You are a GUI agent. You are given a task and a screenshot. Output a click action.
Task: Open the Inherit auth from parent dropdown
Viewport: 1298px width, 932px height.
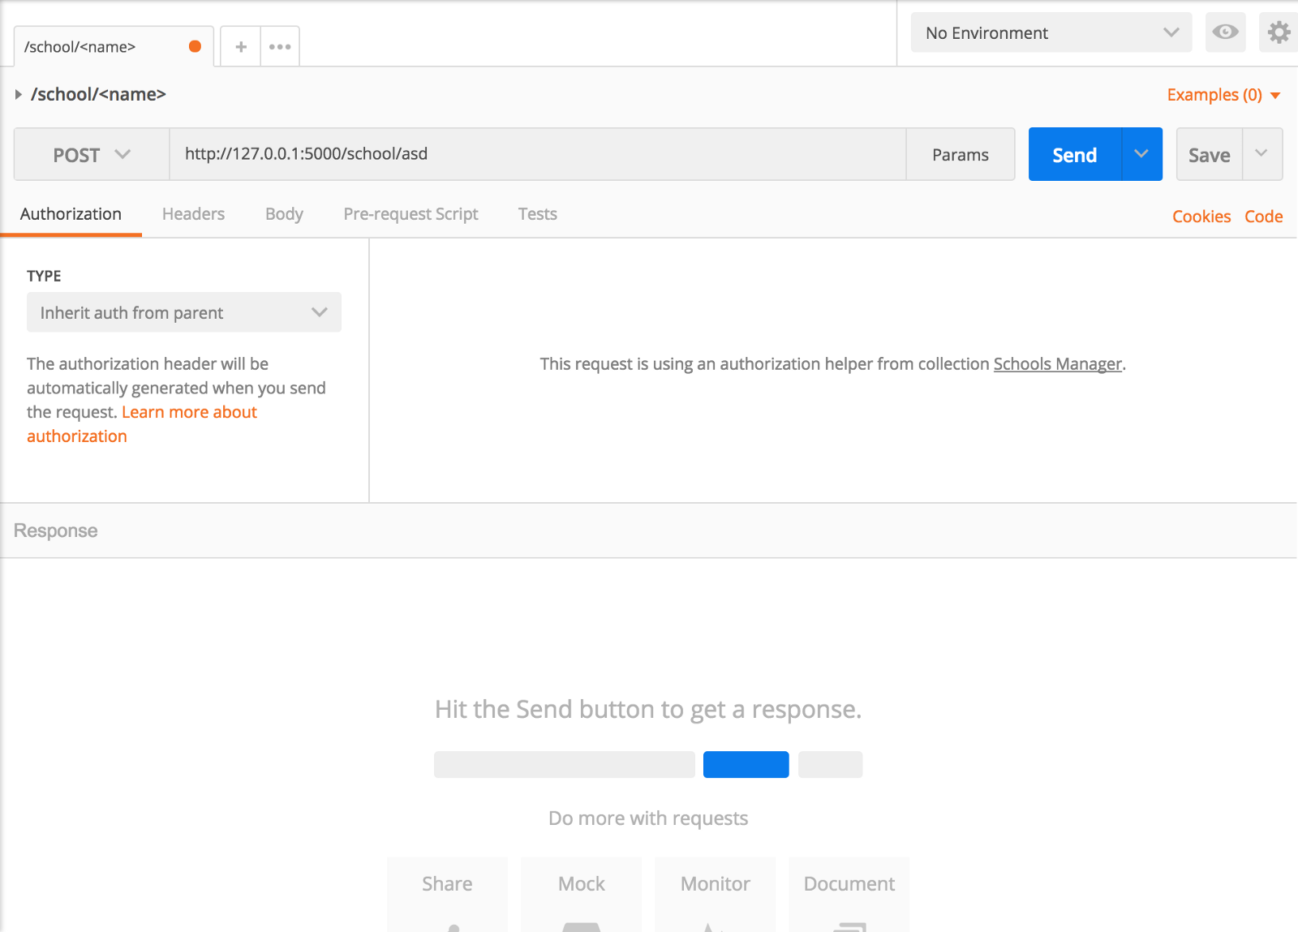coord(184,312)
